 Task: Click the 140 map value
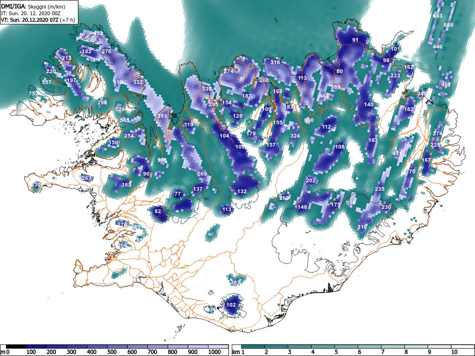(x=369, y=104)
